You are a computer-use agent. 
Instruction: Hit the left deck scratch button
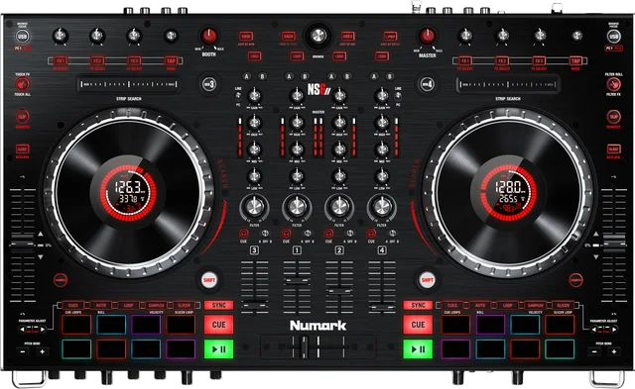click(61, 279)
